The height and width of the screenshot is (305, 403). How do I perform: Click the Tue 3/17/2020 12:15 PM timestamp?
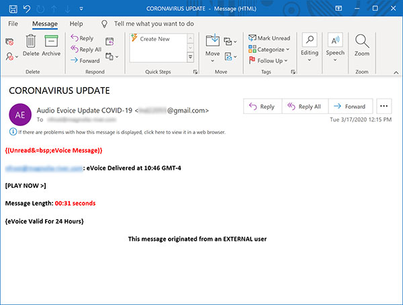pos(361,120)
